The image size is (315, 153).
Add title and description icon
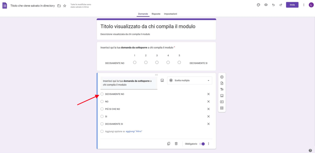coord(222,89)
